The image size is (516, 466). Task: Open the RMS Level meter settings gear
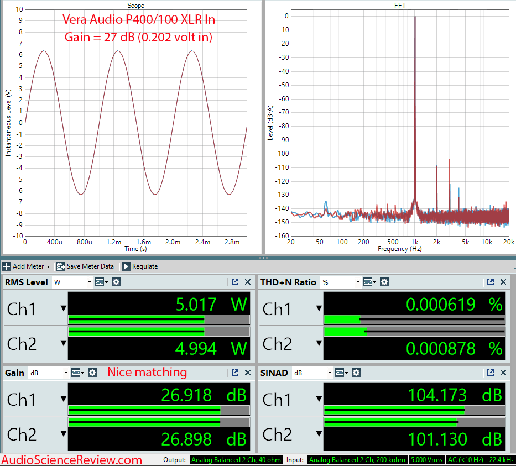point(116,282)
